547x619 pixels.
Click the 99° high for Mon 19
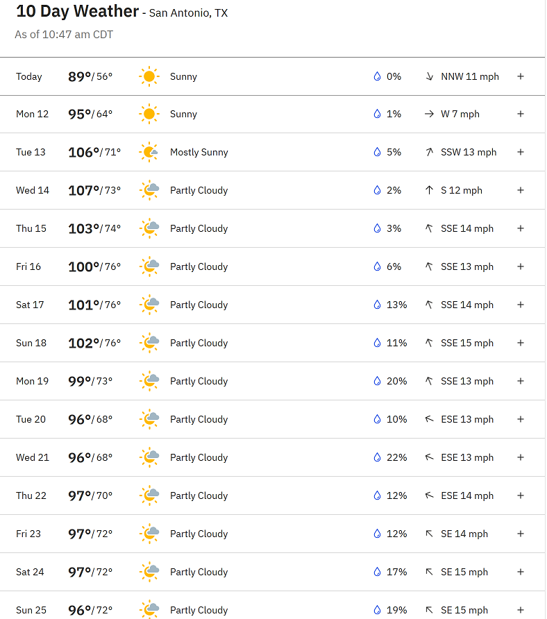(79, 382)
